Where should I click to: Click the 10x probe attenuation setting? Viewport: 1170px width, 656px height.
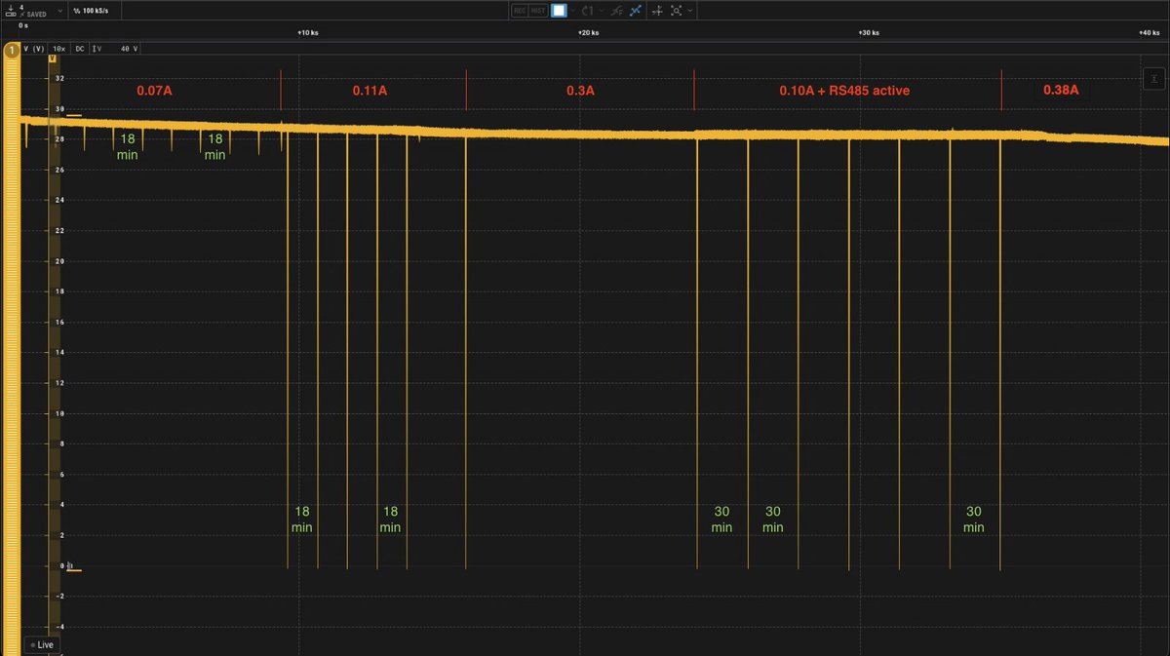click(58, 48)
